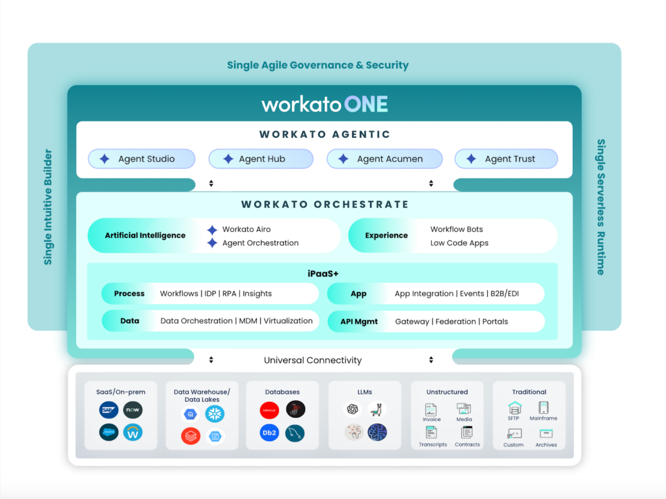
Task: Select the Db2 database icon
Action: (x=269, y=432)
